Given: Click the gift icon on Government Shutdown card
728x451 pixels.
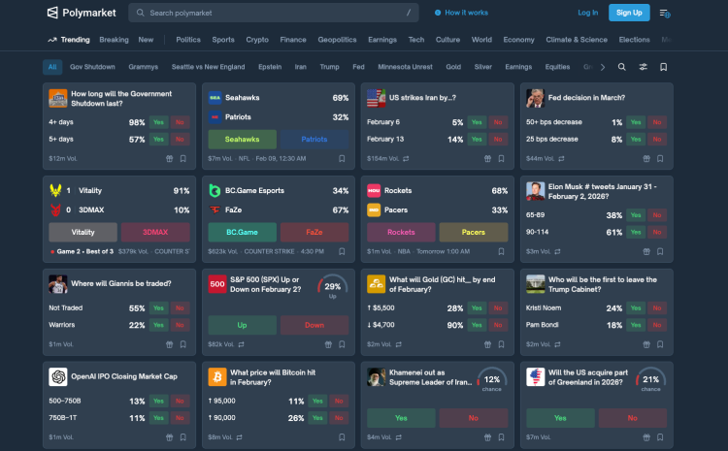Looking at the screenshot, I should 169,158.
